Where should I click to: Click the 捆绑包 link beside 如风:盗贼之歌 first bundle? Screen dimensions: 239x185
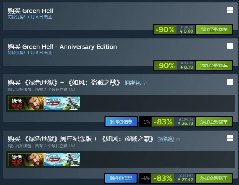tap(132, 83)
